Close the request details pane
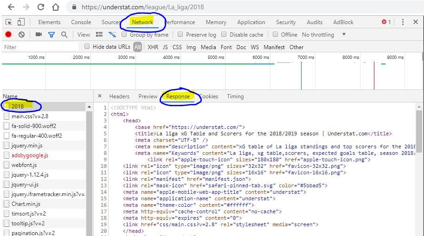 (x=100, y=96)
